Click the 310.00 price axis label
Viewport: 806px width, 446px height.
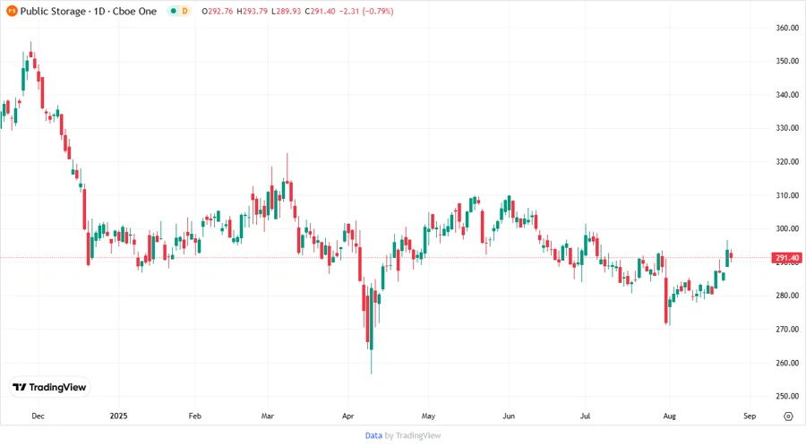(787, 195)
